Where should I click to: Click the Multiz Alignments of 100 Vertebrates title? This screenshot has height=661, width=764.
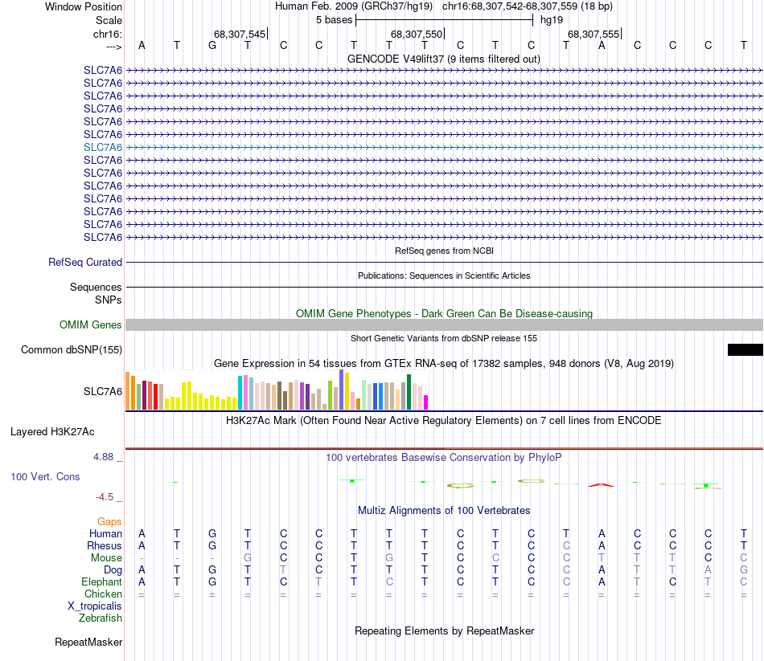point(444,510)
